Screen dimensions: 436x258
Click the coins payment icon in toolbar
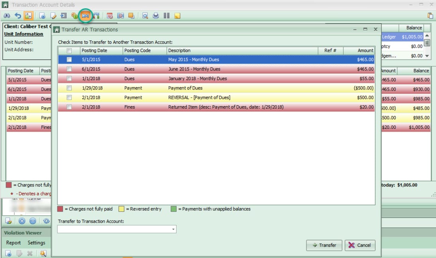(x=74, y=16)
